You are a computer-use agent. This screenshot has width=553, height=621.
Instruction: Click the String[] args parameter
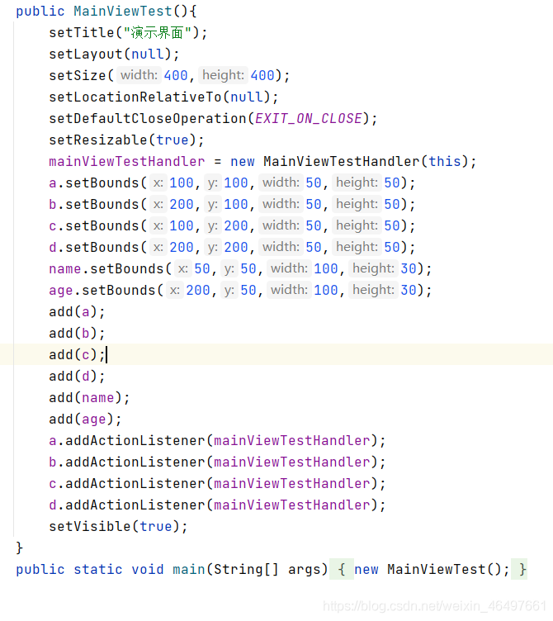pyautogui.click(x=267, y=569)
